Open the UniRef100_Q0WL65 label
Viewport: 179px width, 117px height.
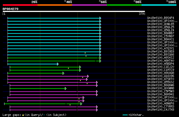[x=161, y=24]
